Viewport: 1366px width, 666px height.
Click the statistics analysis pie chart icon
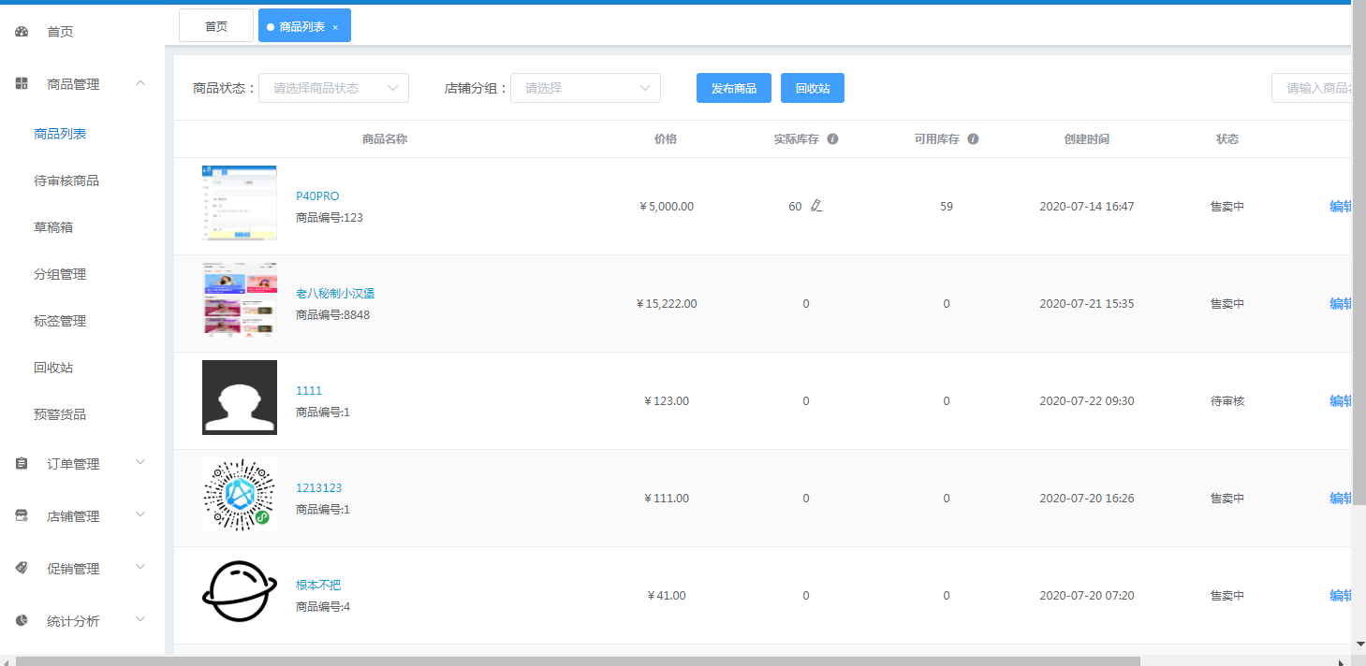click(x=22, y=621)
